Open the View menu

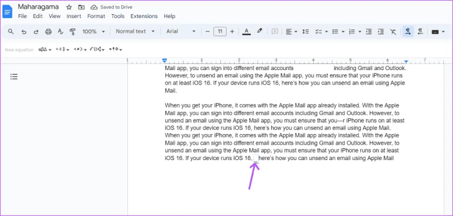tap(54, 16)
